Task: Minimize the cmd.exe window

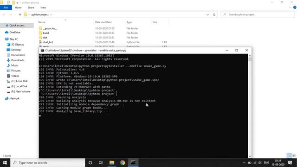Action: 227,51
